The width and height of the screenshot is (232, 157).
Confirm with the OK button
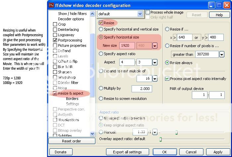(164, 152)
